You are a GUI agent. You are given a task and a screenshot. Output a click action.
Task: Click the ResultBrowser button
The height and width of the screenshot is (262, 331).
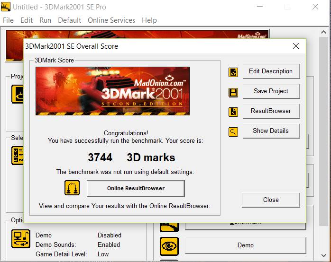[x=271, y=111]
